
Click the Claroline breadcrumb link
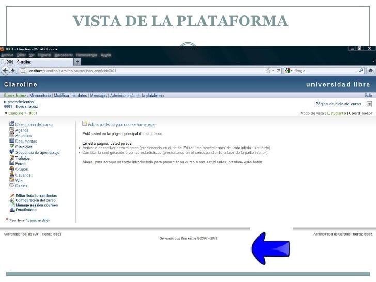click(x=15, y=113)
